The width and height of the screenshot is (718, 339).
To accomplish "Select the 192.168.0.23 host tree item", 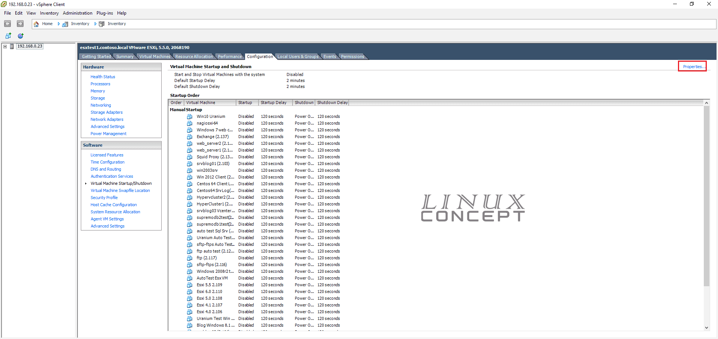I will click(x=30, y=46).
